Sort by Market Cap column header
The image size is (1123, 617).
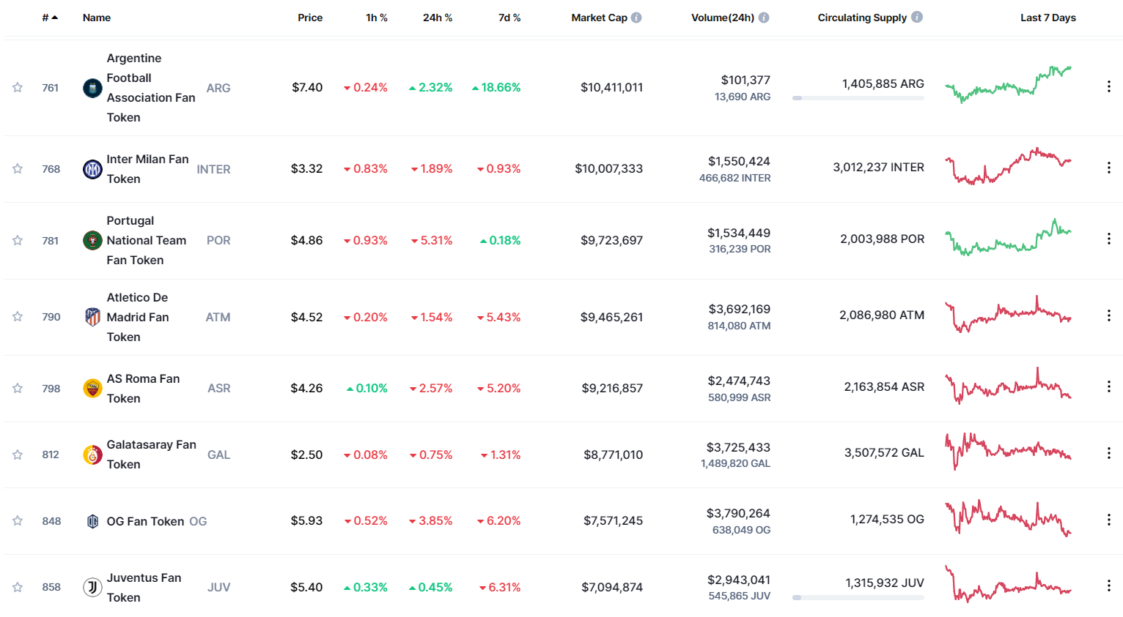click(x=599, y=18)
